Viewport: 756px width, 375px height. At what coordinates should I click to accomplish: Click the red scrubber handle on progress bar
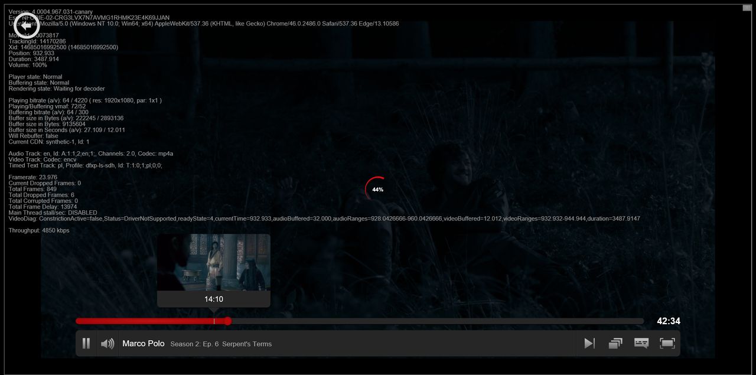pyautogui.click(x=227, y=321)
